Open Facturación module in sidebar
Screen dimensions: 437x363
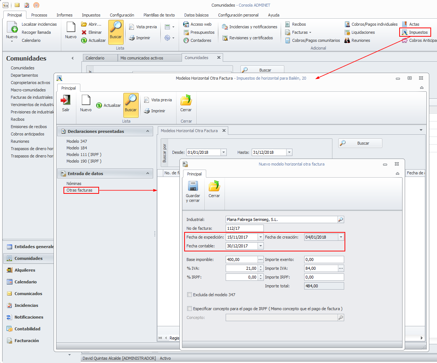point(26,341)
